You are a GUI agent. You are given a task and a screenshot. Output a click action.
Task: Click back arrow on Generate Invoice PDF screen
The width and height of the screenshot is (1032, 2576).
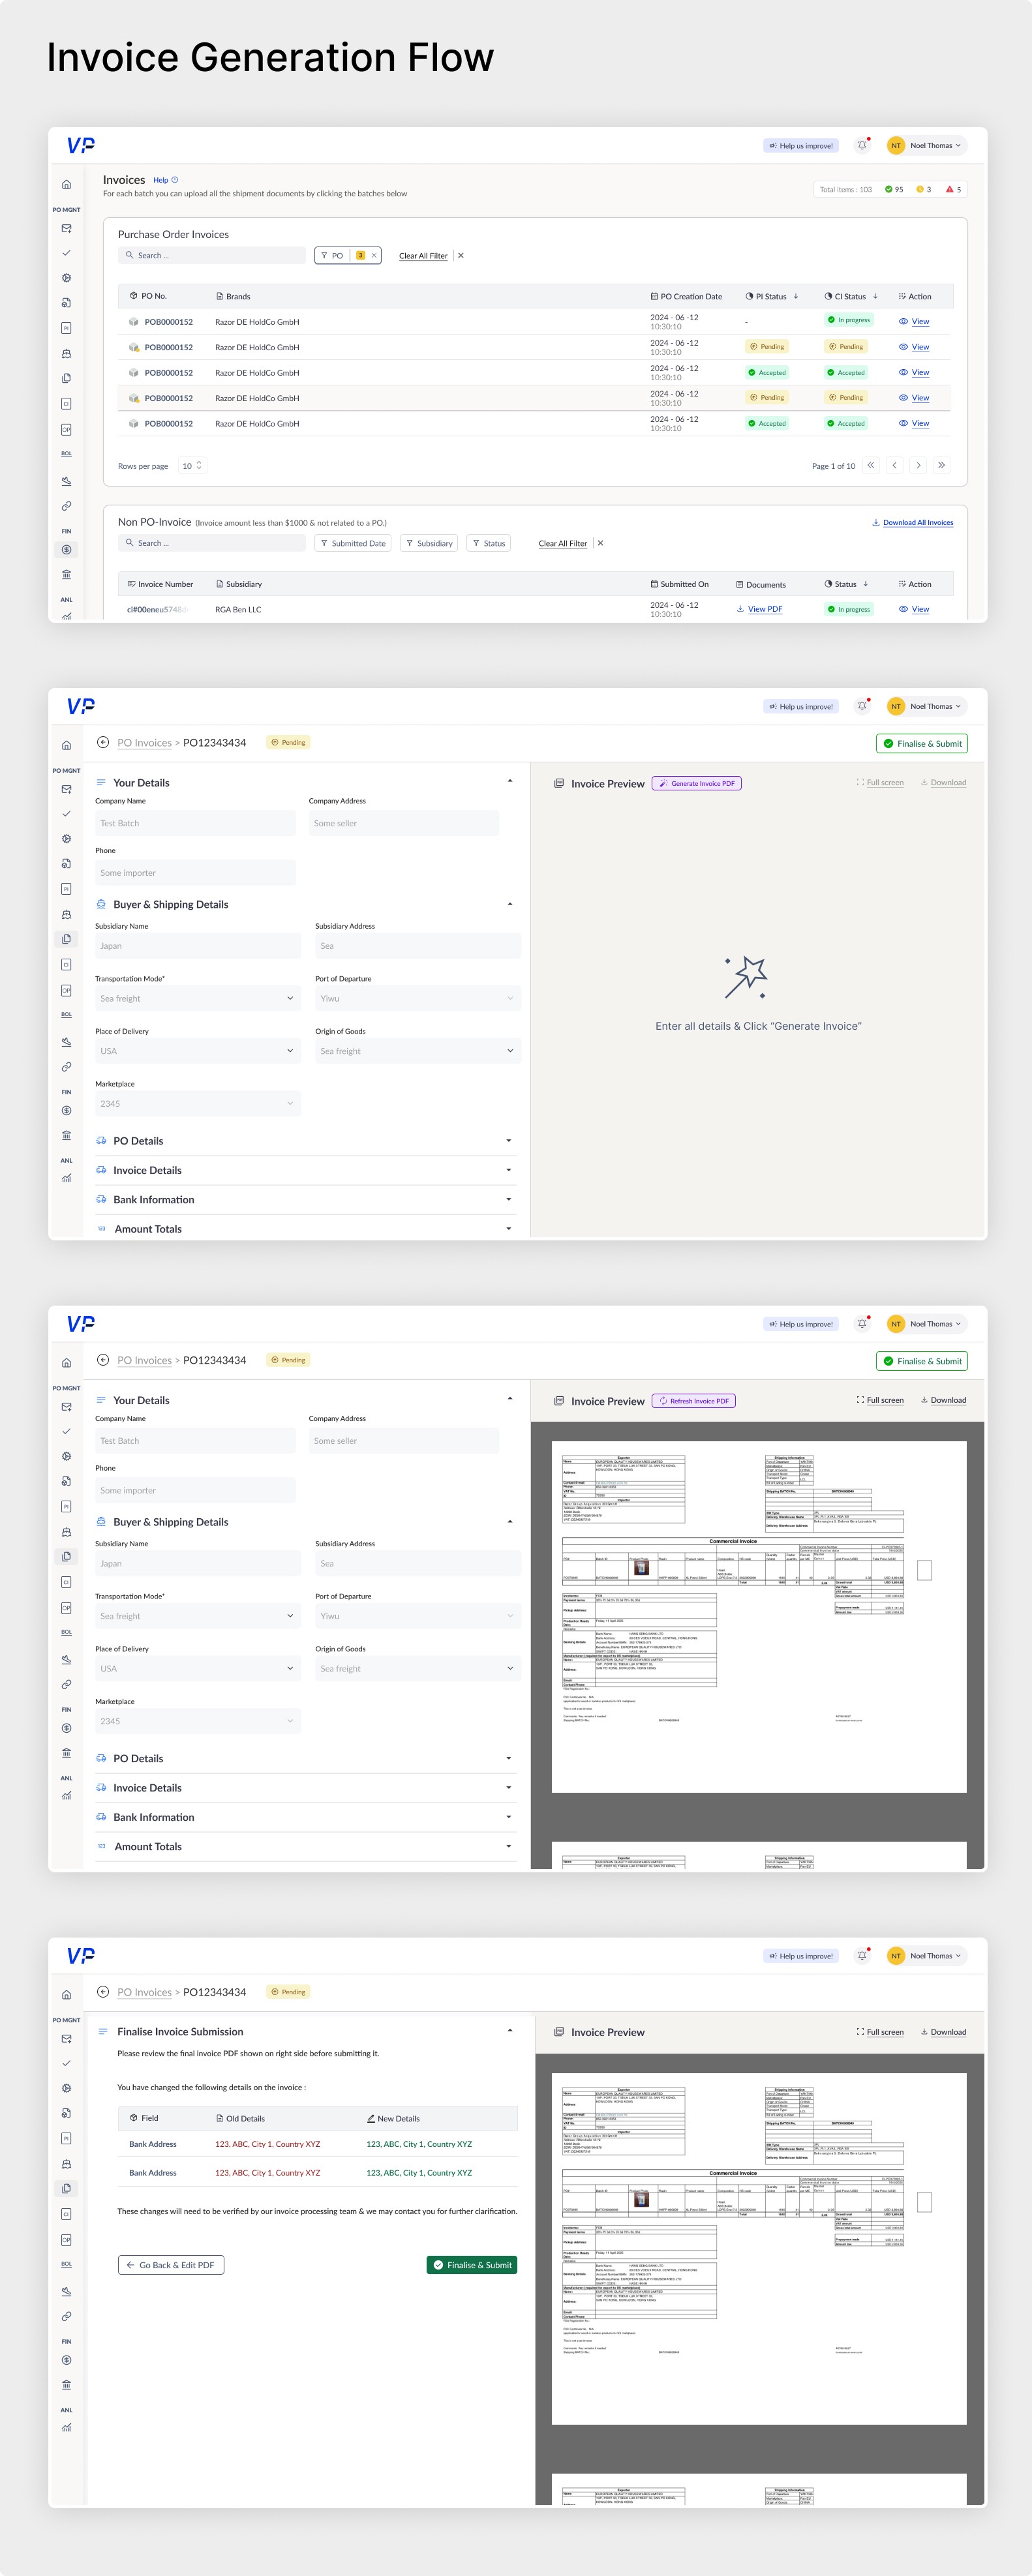click(x=103, y=742)
